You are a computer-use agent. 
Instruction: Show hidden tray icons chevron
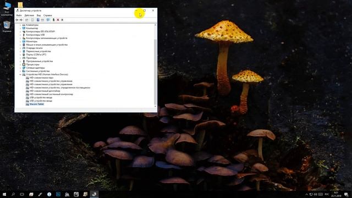pos(306,194)
